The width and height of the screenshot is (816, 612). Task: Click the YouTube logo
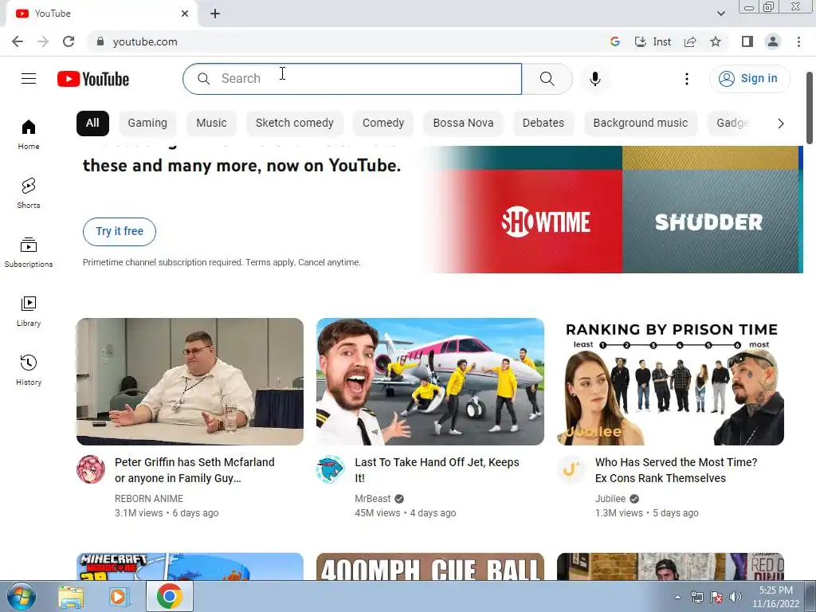pyautogui.click(x=93, y=79)
